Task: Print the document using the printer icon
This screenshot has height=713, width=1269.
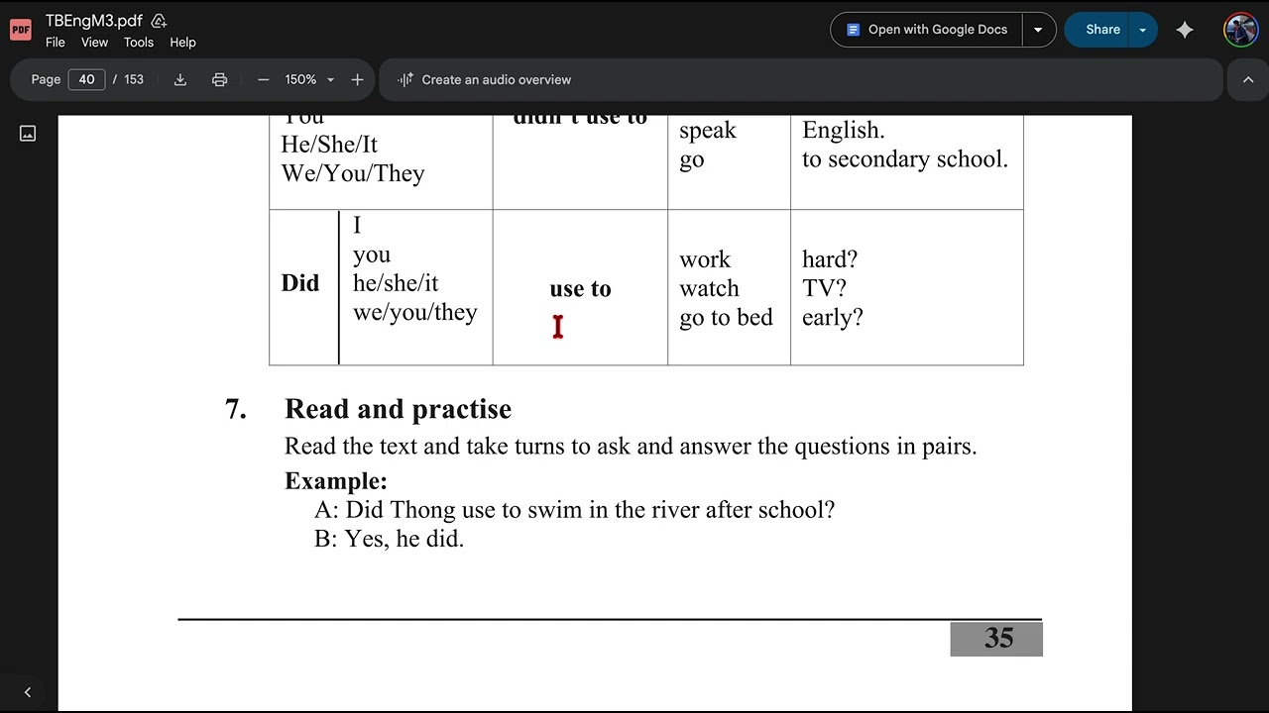Action: click(220, 80)
